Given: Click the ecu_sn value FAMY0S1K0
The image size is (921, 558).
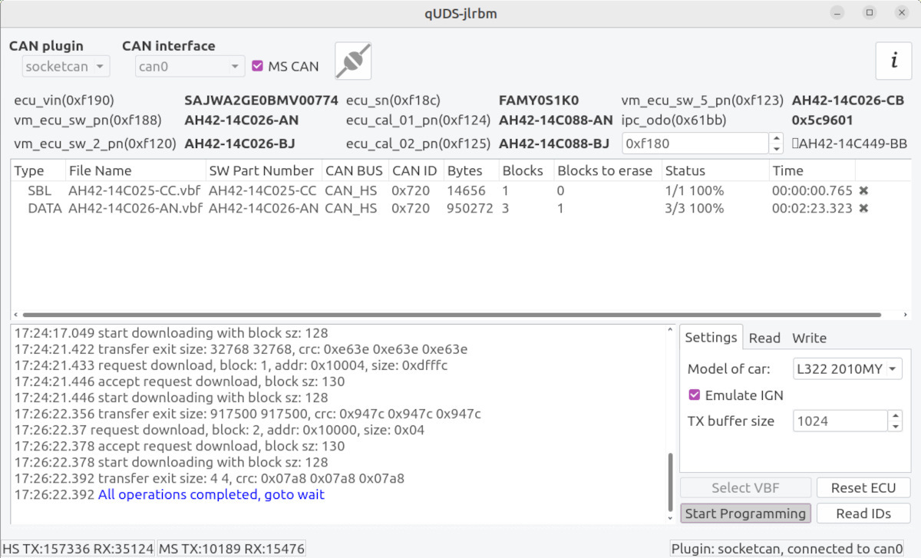Looking at the screenshot, I should pos(539,101).
